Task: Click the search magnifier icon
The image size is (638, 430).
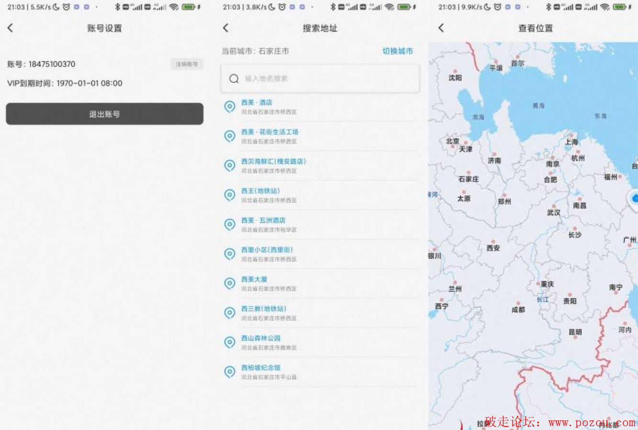Action: pyautogui.click(x=234, y=79)
